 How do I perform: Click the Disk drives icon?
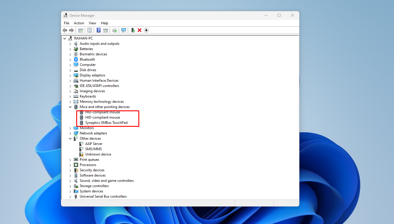[x=76, y=70]
